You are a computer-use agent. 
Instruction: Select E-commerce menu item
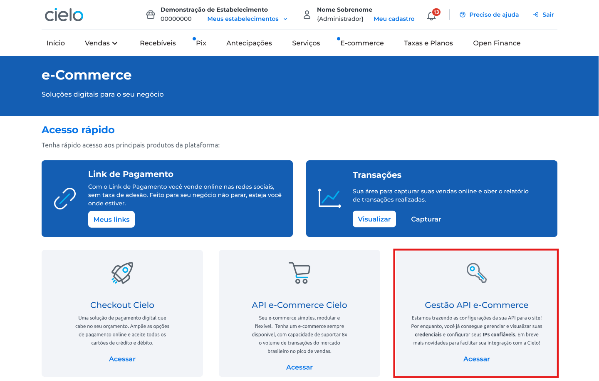pos(362,43)
